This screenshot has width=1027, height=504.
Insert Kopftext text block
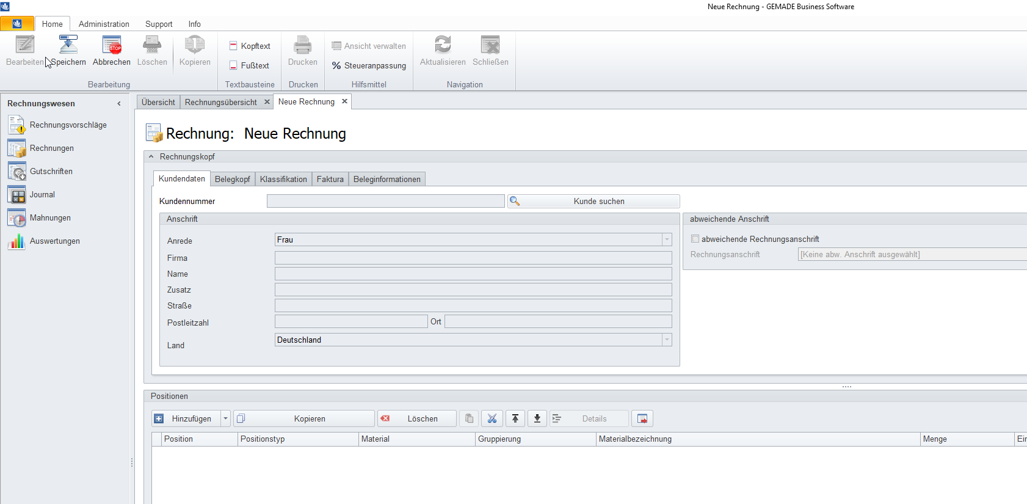pos(250,46)
